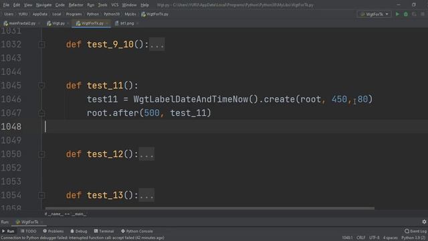The width and height of the screenshot is (428, 241).
Task: Open the Refactor menu
Action: [76, 5]
